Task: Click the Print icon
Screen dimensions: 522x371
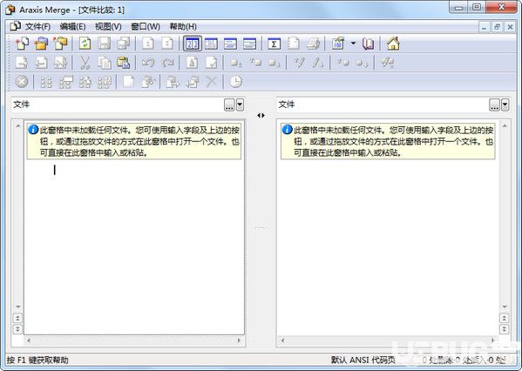Action: (313, 44)
